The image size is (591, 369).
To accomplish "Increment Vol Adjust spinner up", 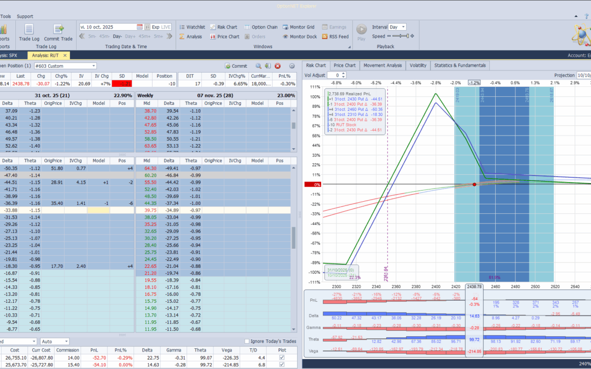I will 343,74.
